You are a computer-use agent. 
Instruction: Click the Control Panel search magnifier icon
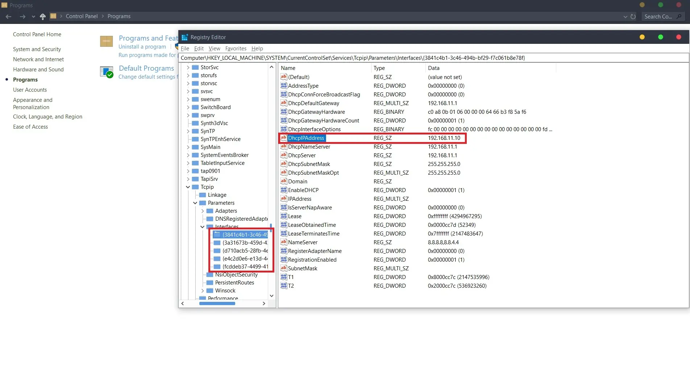pos(679,16)
